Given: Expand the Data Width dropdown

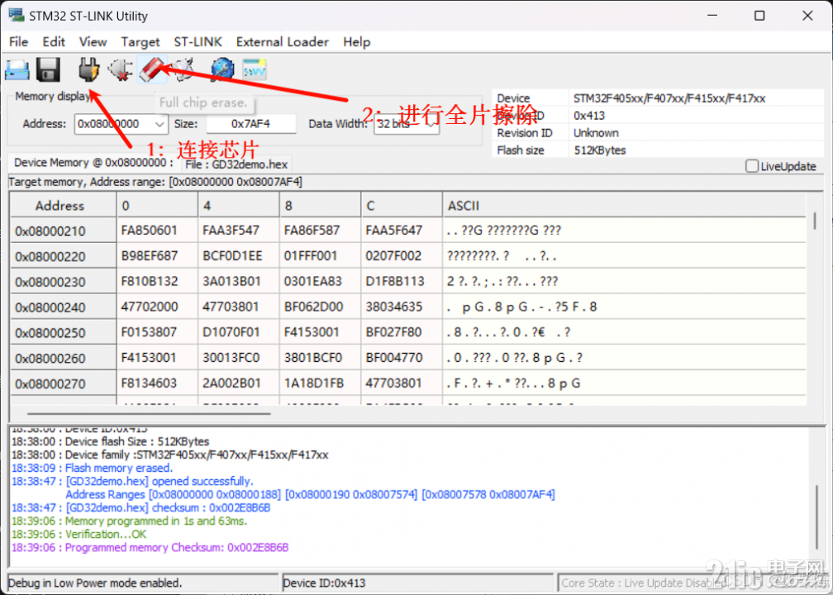Looking at the screenshot, I should (x=432, y=125).
